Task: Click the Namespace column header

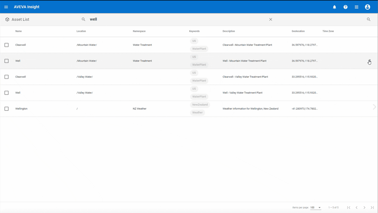Action: click(x=139, y=31)
